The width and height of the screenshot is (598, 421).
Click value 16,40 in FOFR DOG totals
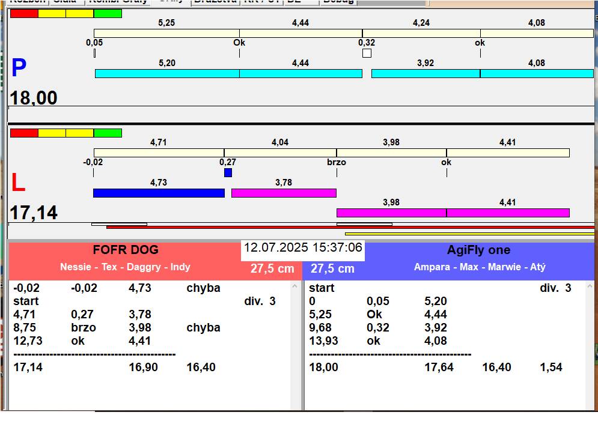pyautogui.click(x=201, y=368)
